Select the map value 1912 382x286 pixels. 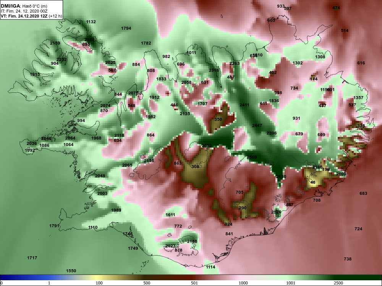click(x=154, y=97)
